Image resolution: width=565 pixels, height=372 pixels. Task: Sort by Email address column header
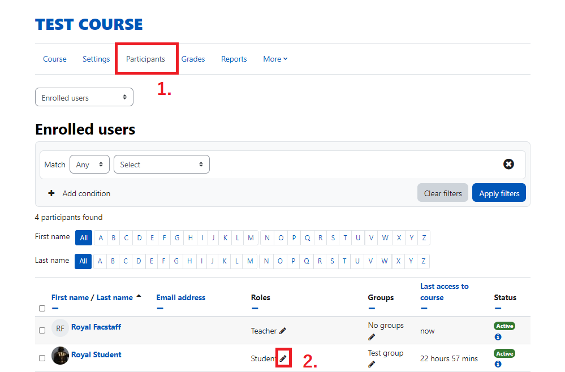(181, 297)
